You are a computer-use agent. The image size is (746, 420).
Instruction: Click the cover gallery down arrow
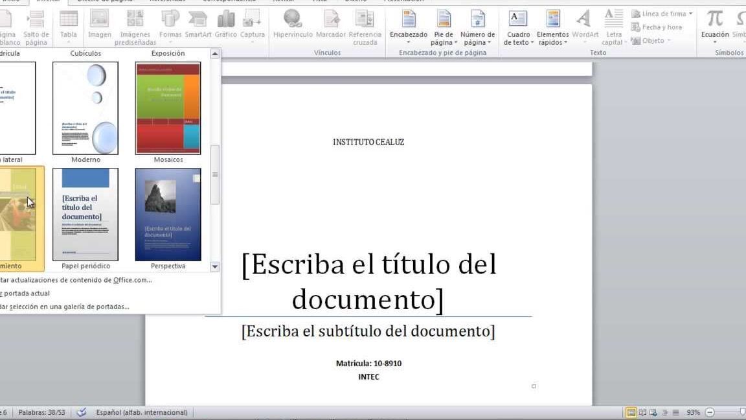point(214,266)
